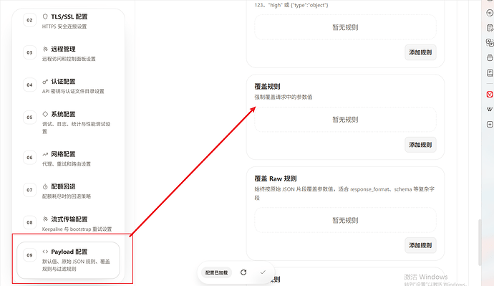
Task: Click the diamond icon beside 系统配置
Action: [45, 114]
